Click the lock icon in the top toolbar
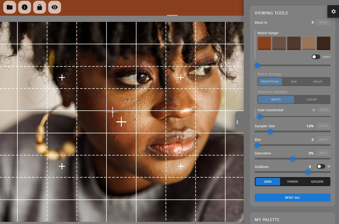 [x=40, y=7]
